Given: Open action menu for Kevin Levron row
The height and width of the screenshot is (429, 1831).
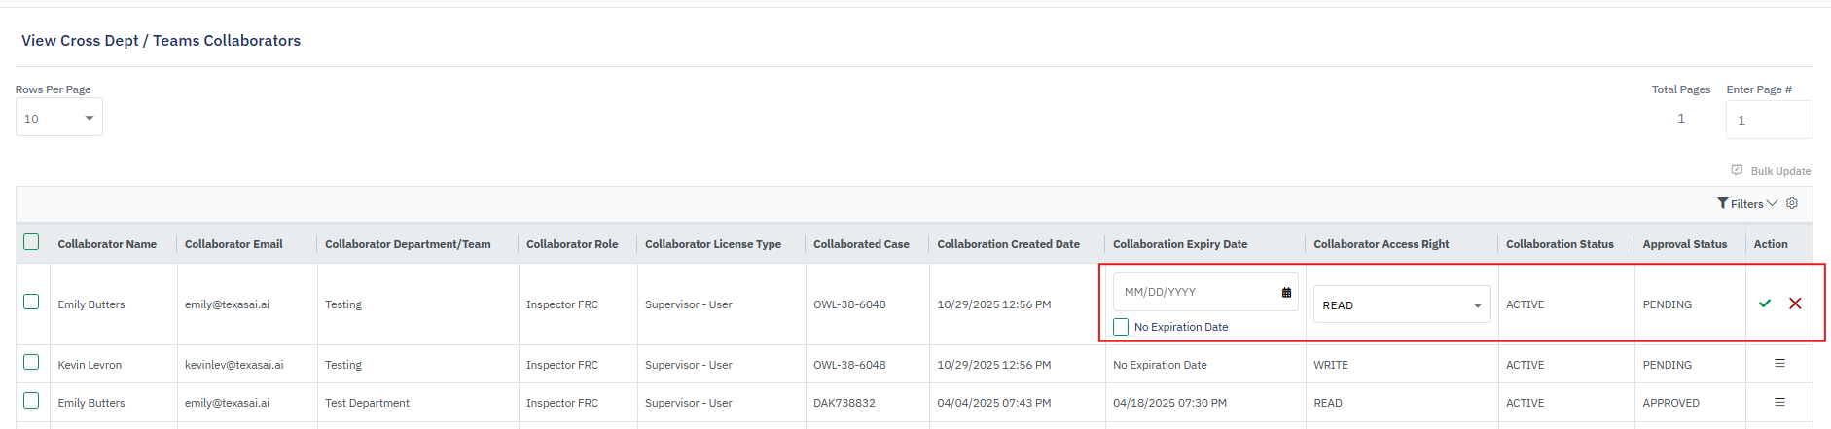Looking at the screenshot, I should pyautogui.click(x=1779, y=364).
